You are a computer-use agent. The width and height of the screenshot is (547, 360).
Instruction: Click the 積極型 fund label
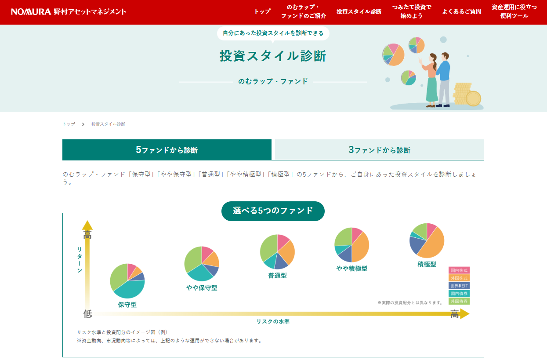[427, 264]
